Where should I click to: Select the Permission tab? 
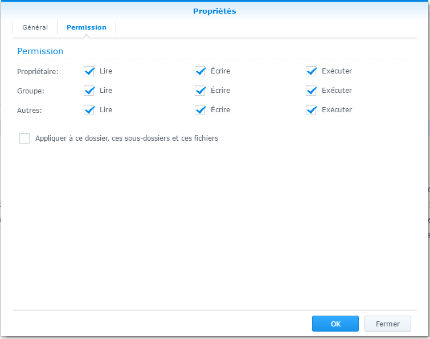click(x=86, y=27)
